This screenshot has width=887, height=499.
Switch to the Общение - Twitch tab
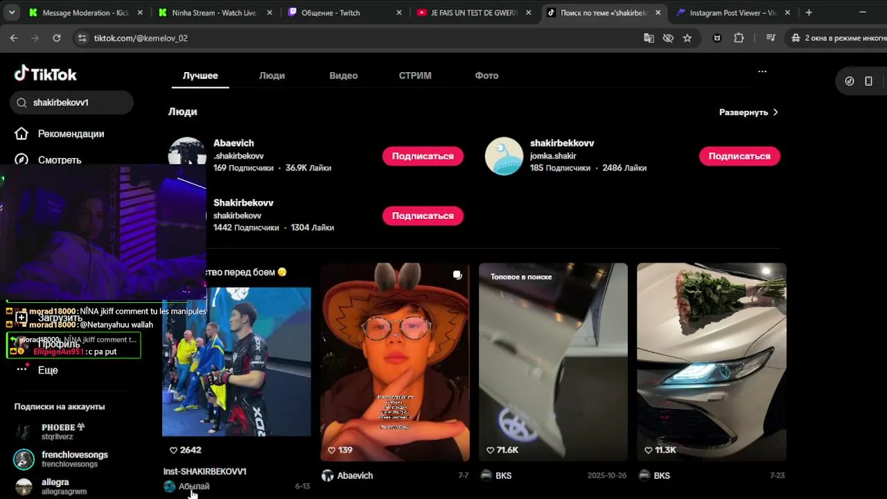pos(344,12)
